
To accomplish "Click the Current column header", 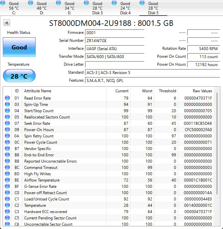I will (x=118, y=91).
